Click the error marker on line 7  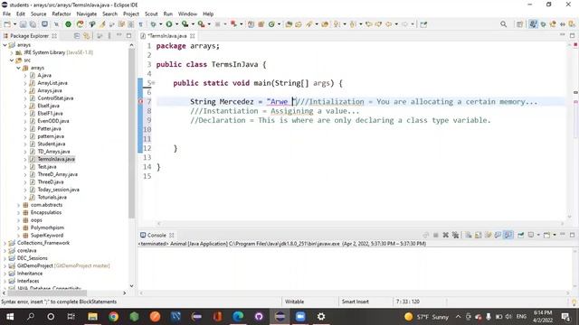pos(140,101)
